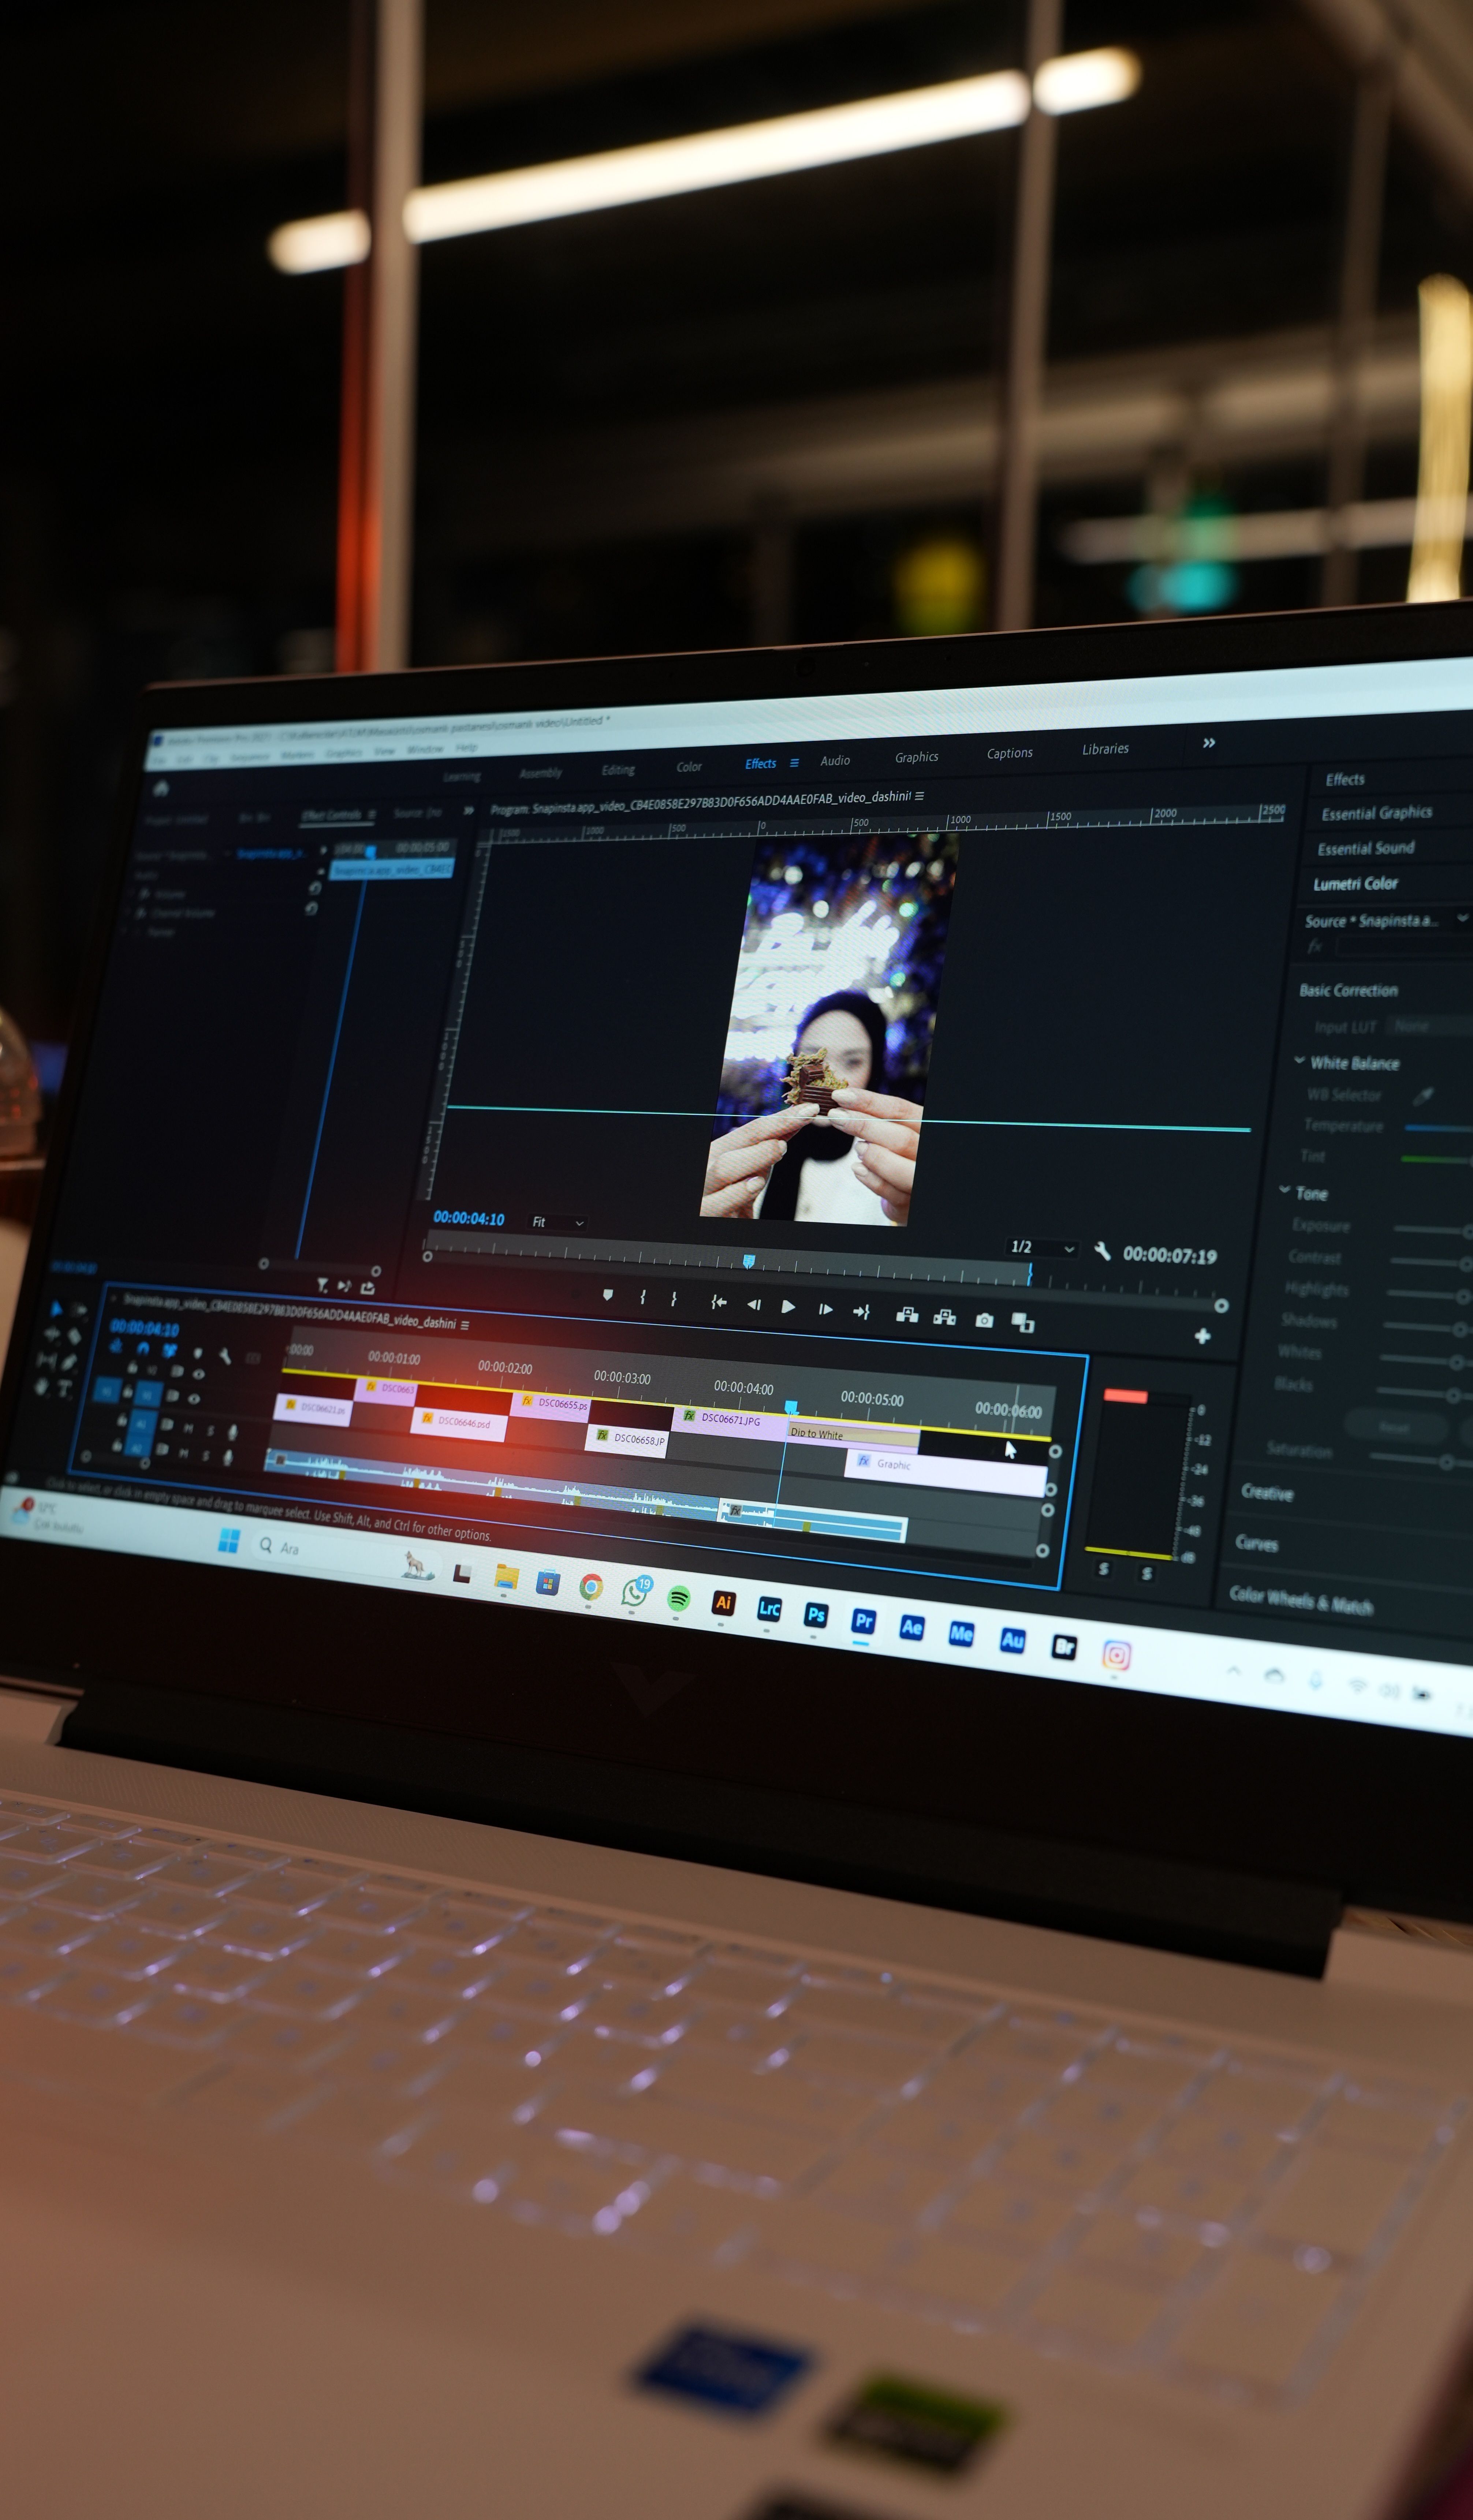Image resolution: width=1473 pixels, height=2520 pixels.
Task: Open the Program monitor panel menu
Action: coord(919,796)
